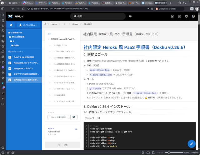Open the dokku folder in sidebar

coord(15,45)
